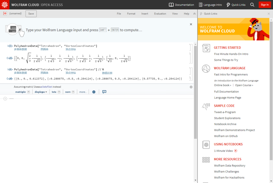Save the notebook

(31, 14)
